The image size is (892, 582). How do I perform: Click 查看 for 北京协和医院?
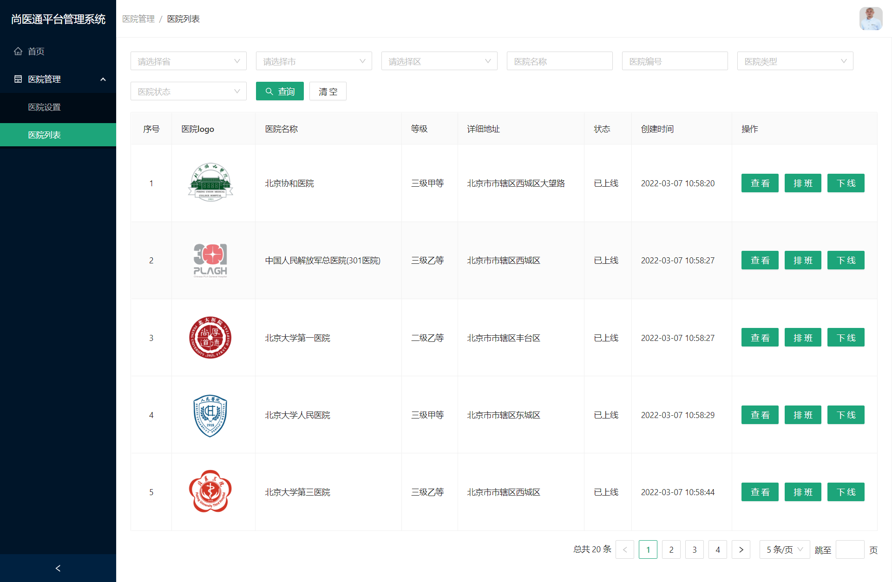click(760, 183)
